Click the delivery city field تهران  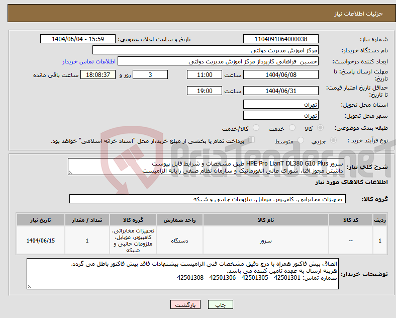coord(280,116)
